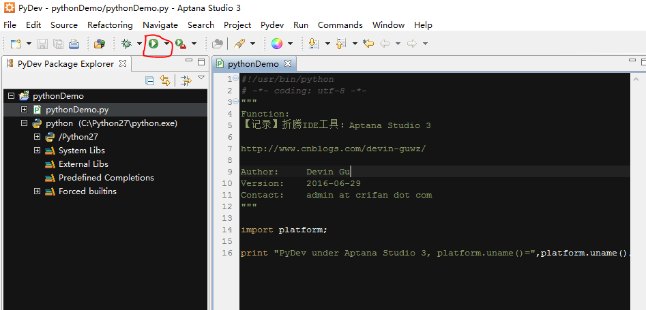Select External Libs in the tree
Image resolution: width=646 pixels, height=310 pixels.
pos(83,164)
